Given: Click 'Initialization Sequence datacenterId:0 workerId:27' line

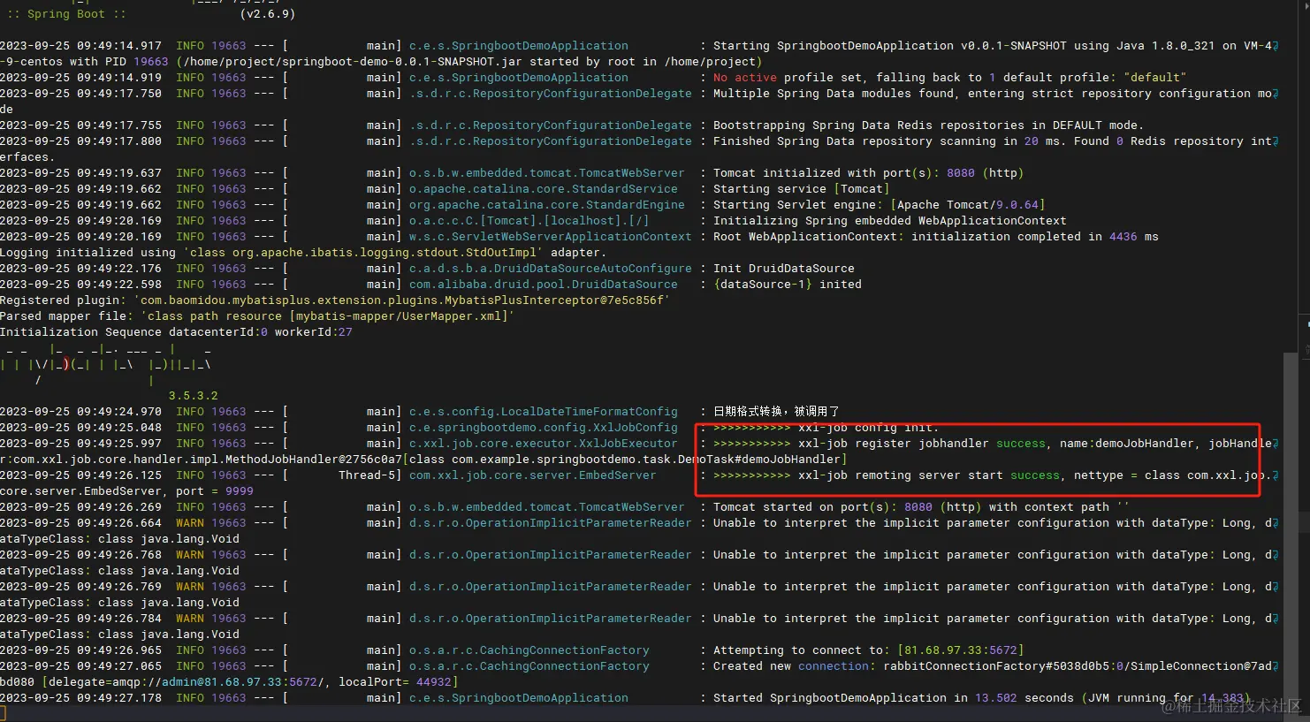Looking at the screenshot, I should [176, 332].
